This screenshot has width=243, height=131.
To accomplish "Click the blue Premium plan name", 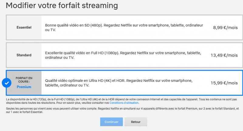I will tap(24, 87).
